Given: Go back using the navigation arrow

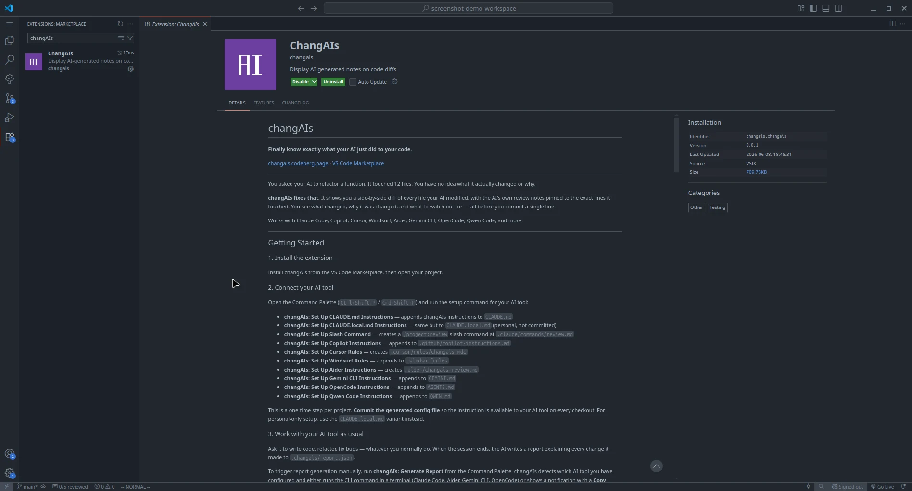Looking at the screenshot, I should pos(301,8).
